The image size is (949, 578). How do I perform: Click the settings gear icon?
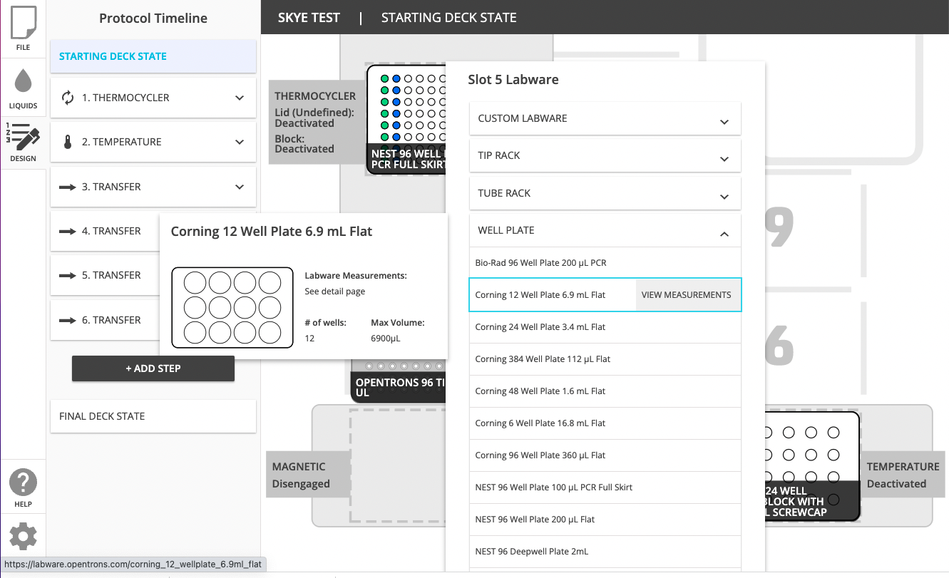23,536
